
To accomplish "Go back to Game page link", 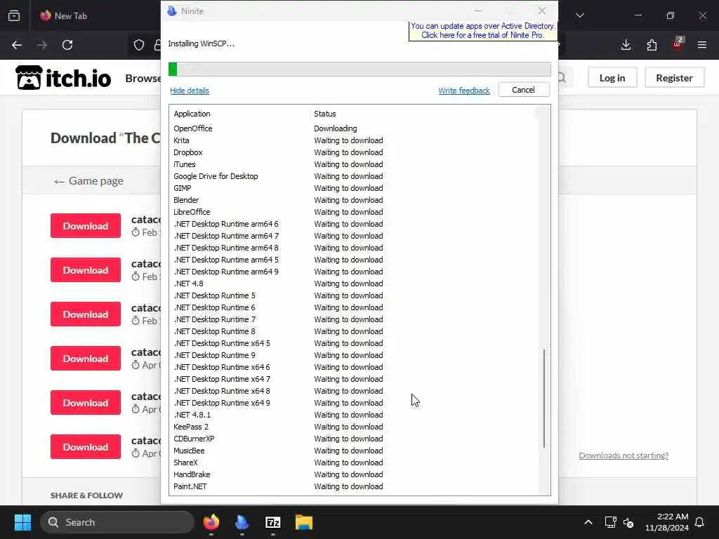I will pyautogui.click(x=88, y=181).
